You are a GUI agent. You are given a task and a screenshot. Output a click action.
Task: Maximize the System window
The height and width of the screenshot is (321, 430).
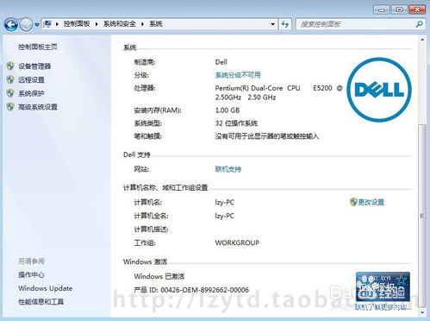pos(399,9)
